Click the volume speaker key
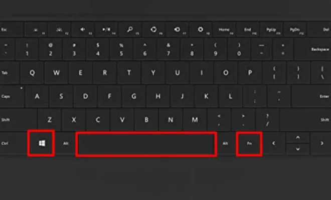331x200 pixels. click(x=83, y=29)
